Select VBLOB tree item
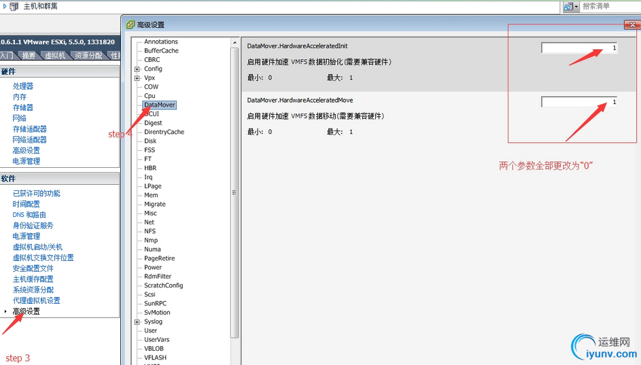This screenshot has width=641, height=365. tap(154, 348)
